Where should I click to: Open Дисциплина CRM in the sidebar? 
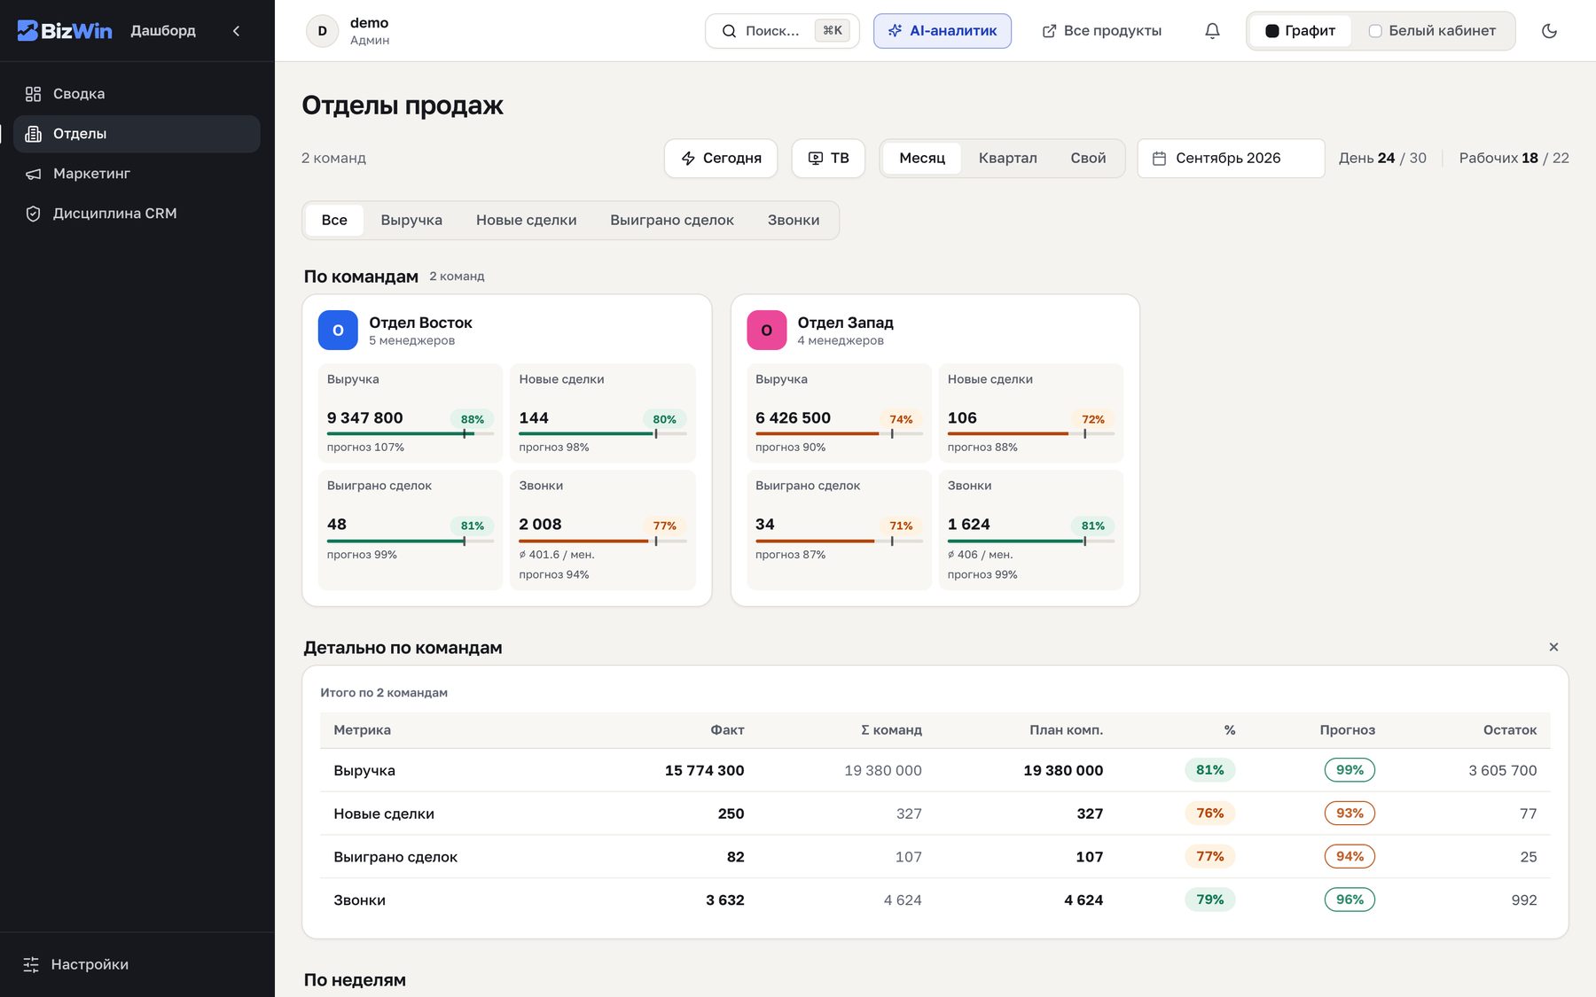point(137,214)
